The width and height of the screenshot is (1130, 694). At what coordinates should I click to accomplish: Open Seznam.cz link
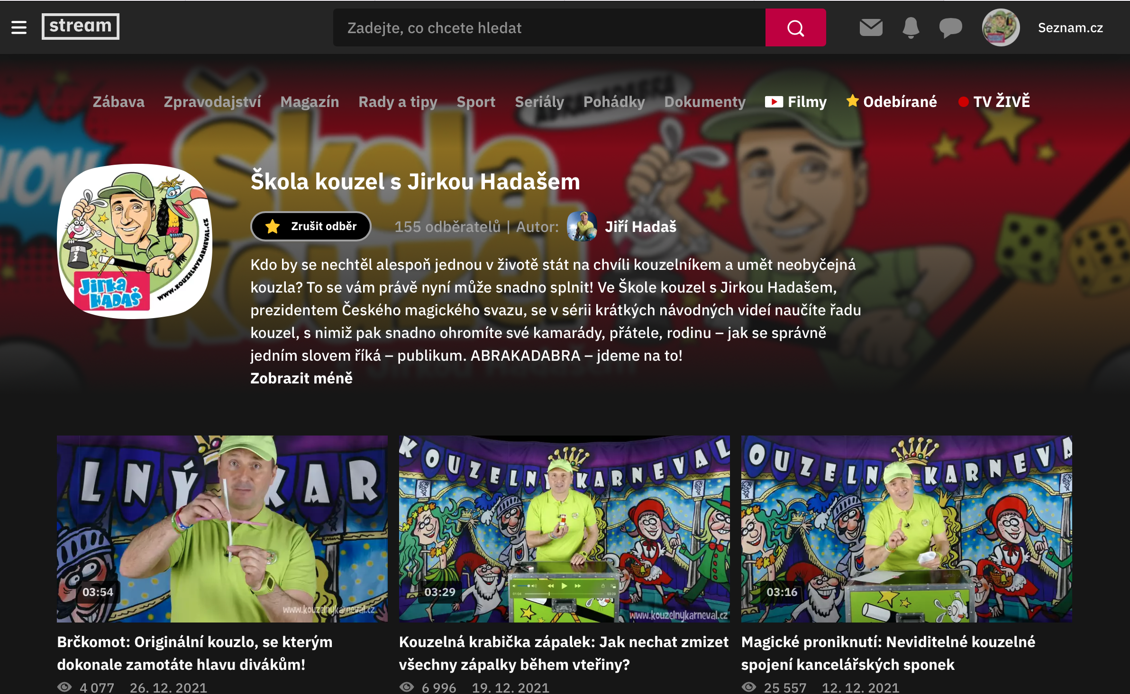click(1070, 28)
